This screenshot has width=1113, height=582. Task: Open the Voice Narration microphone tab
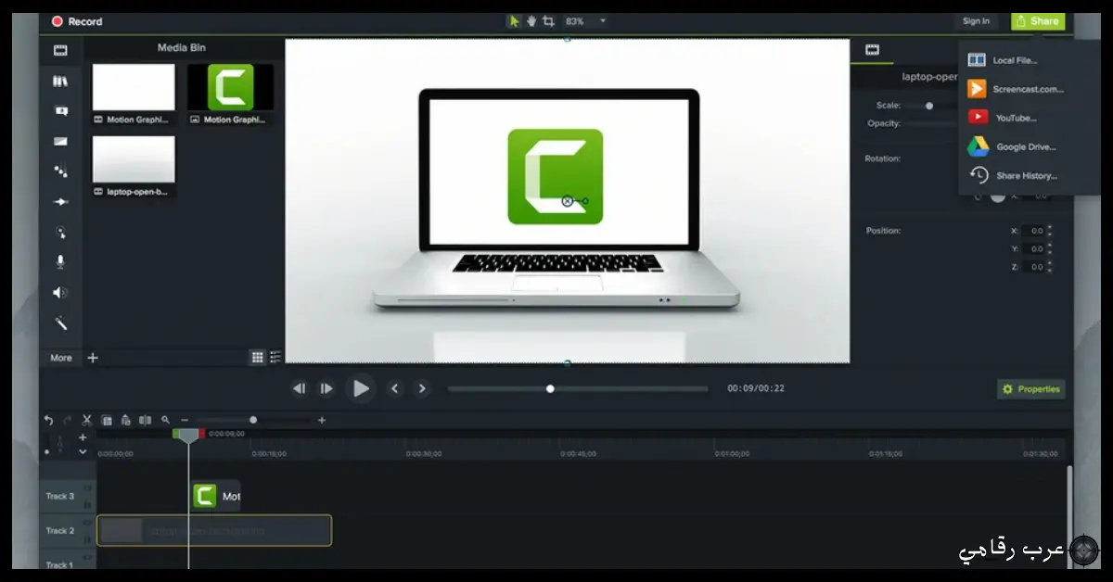tap(60, 262)
